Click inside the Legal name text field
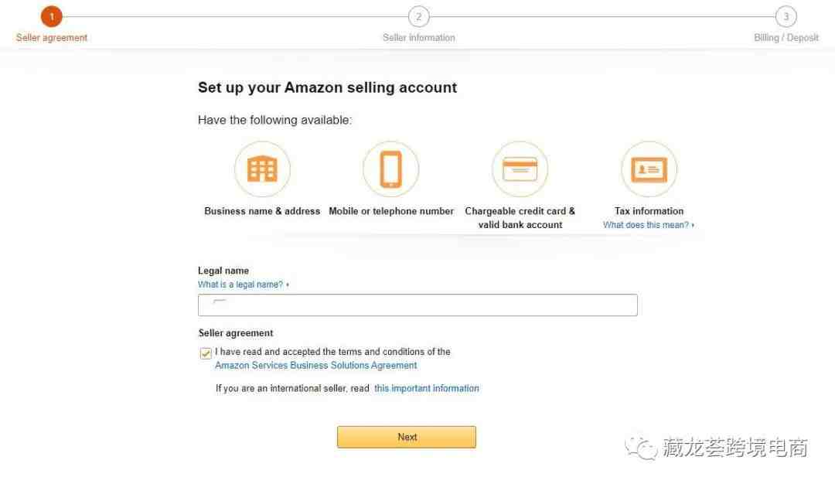Image resolution: width=835 pixels, height=484 pixels. point(417,305)
